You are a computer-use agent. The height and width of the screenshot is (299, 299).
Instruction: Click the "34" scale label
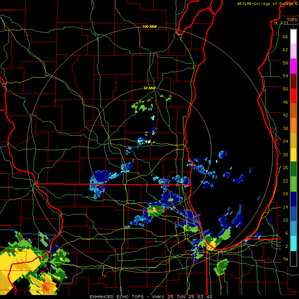(x=285, y=142)
